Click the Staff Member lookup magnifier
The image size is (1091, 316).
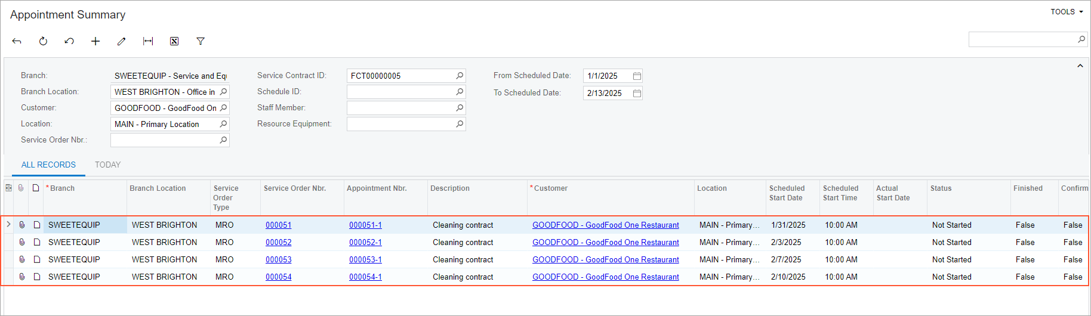(x=460, y=108)
